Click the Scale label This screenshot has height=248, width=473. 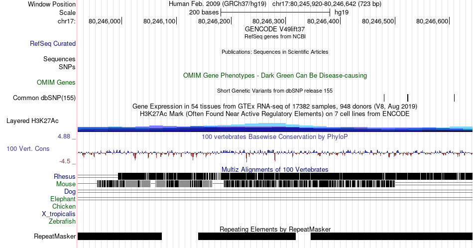point(67,12)
